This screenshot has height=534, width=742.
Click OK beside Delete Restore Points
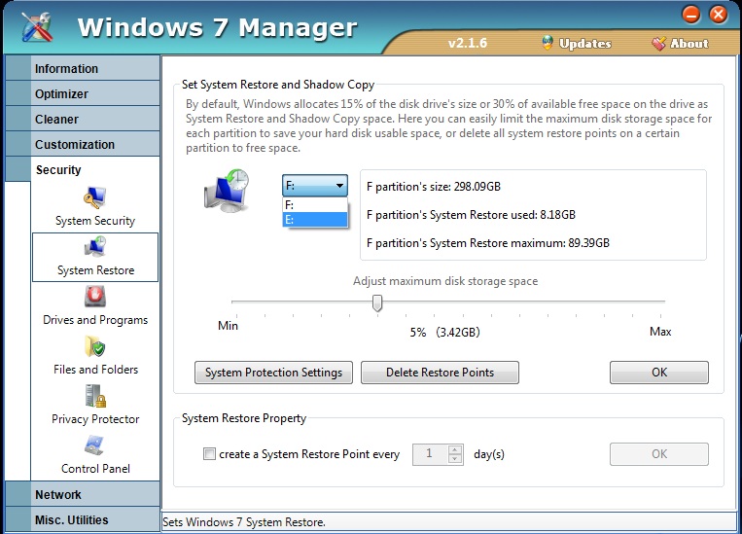[659, 373]
